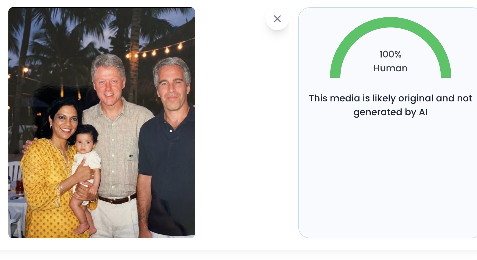Viewport: 477px width, 260px height.
Task: Click the 'generated by AI' text line
Action: tap(390, 112)
